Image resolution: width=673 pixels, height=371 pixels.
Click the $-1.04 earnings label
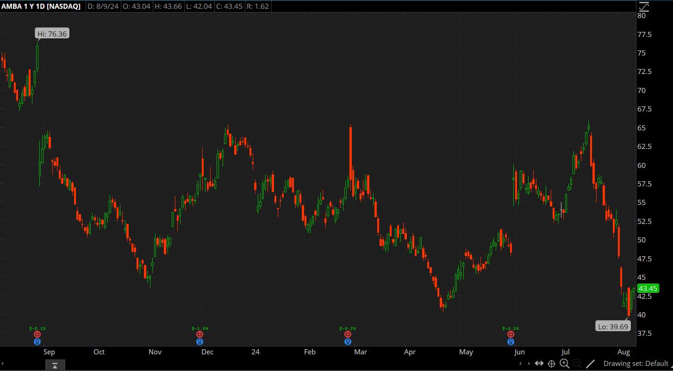pos(199,328)
